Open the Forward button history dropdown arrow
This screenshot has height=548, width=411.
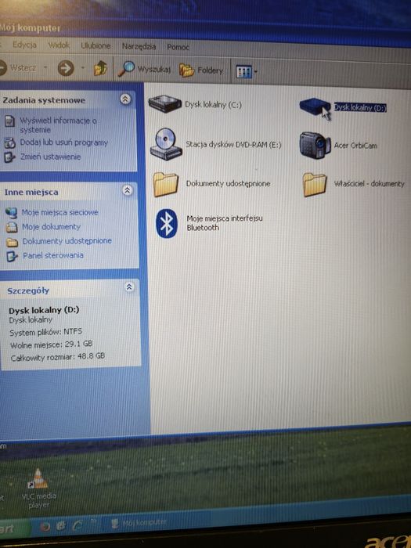click(82, 67)
